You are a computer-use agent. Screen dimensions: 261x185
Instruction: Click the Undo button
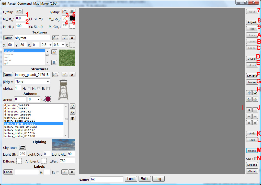click(x=252, y=133)
